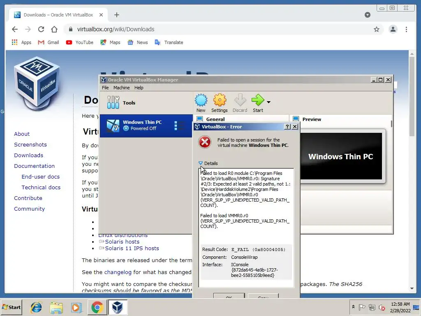Image resolution: width=421 pixels, height=316 pixels.
Task: Open VM Settings gear icon
Action: (x=220, y=100)
